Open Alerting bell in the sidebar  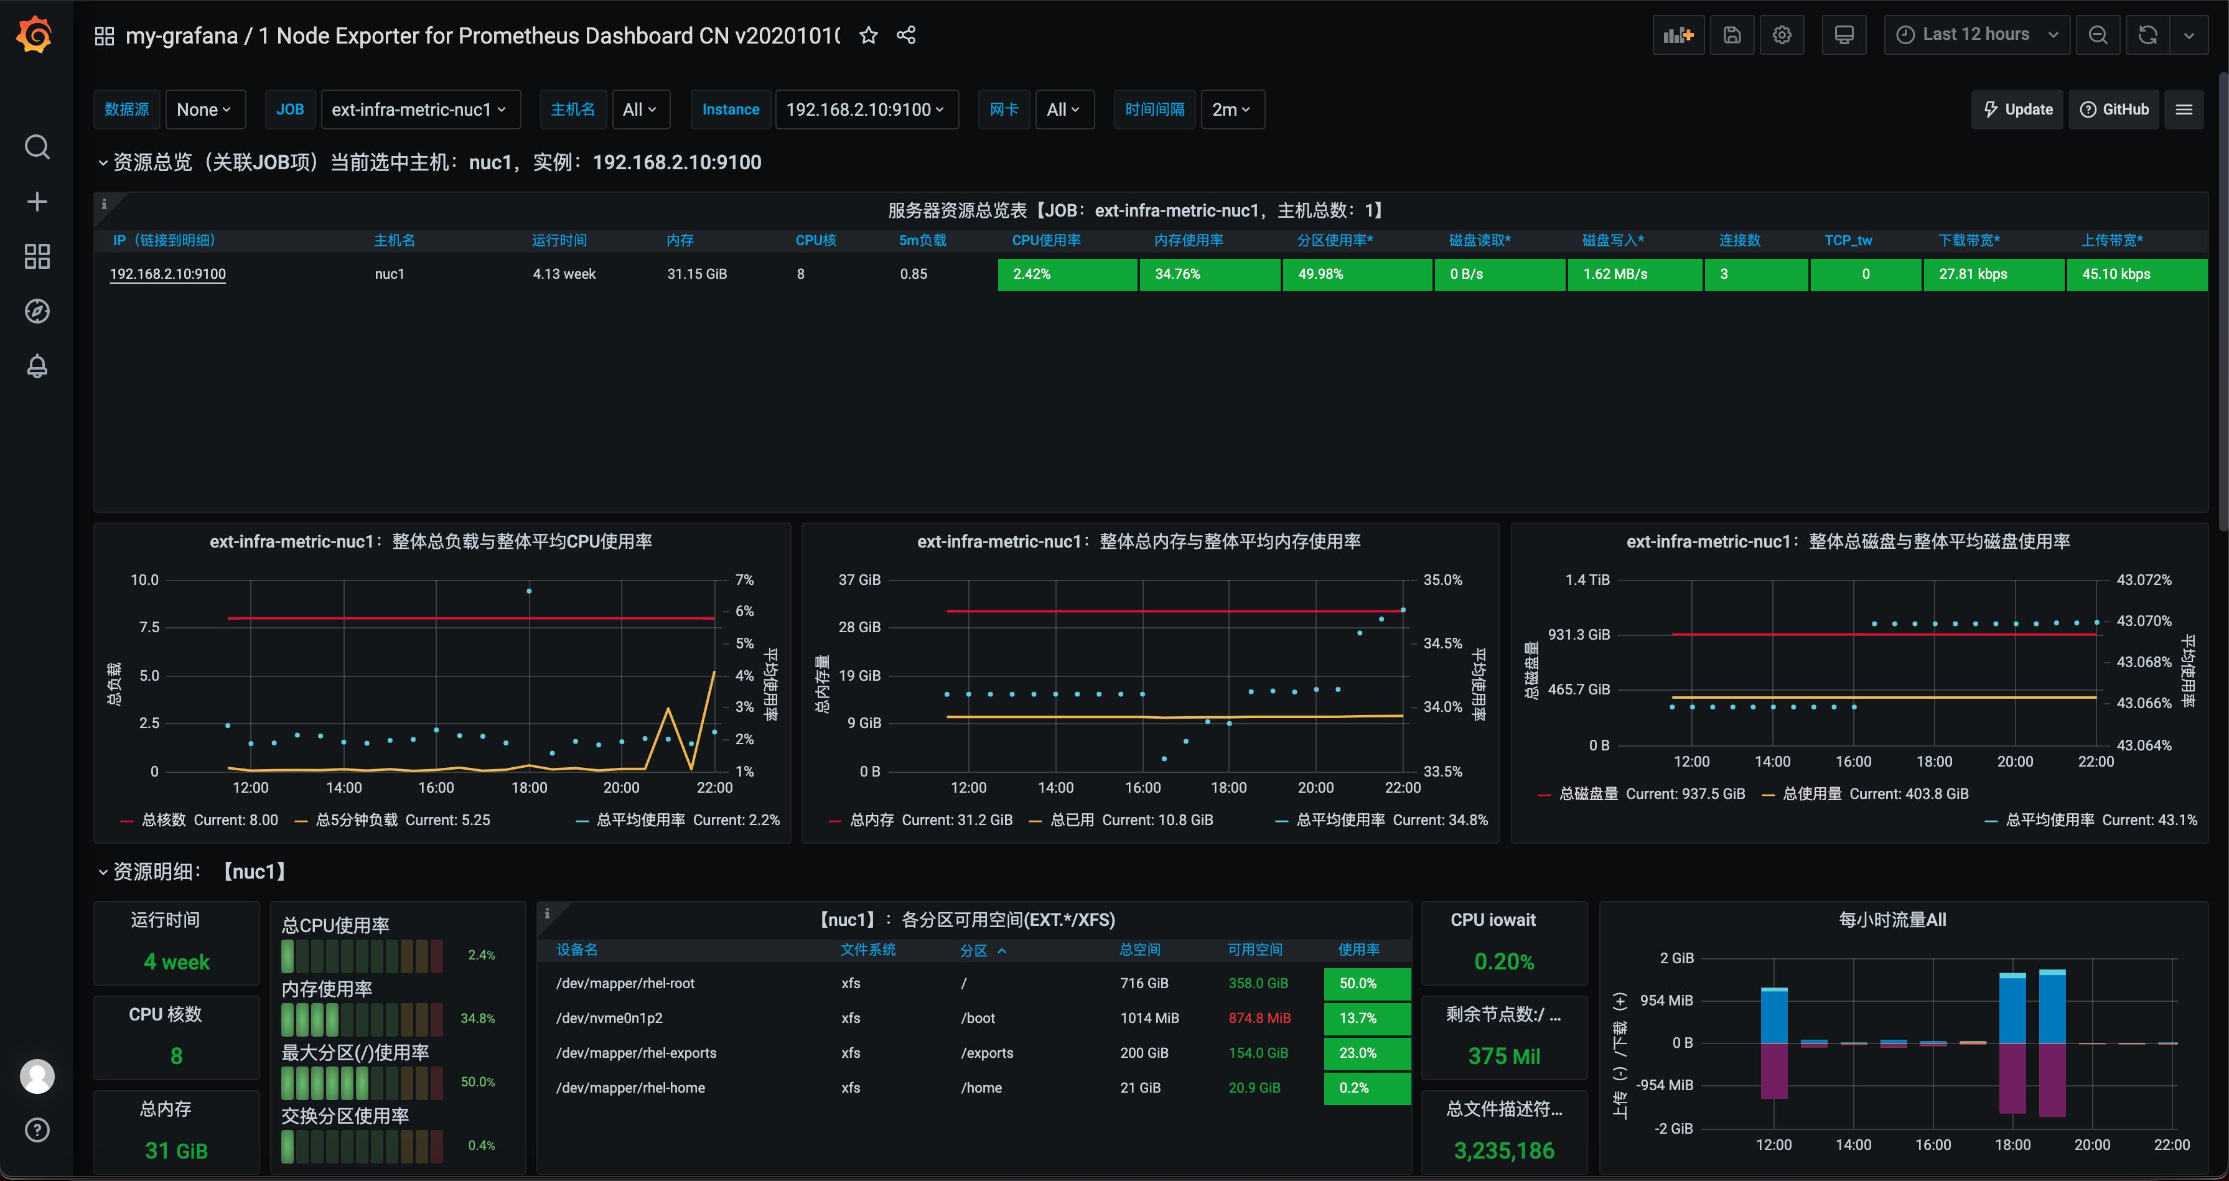point(36,366)
